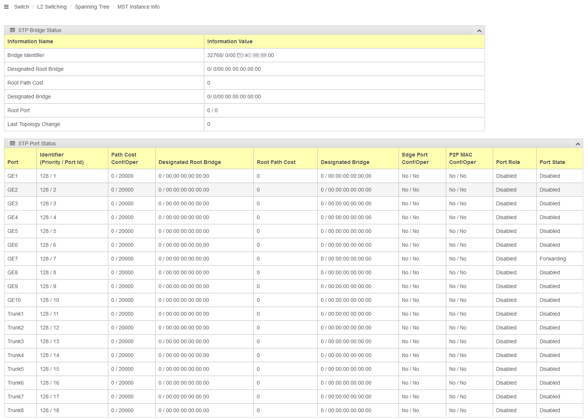Click P2P MAC No / No in Trunk3 row
Screen dimensions: 588x420
[458, 341]
